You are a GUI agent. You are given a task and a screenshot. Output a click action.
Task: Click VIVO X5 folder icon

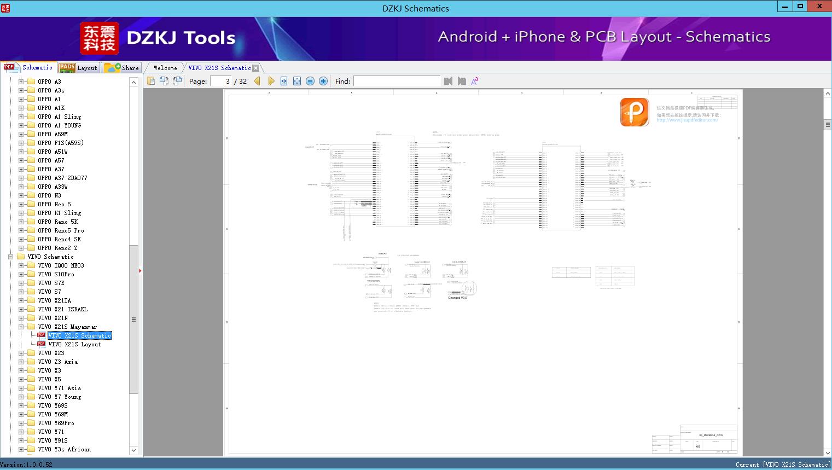31,379
